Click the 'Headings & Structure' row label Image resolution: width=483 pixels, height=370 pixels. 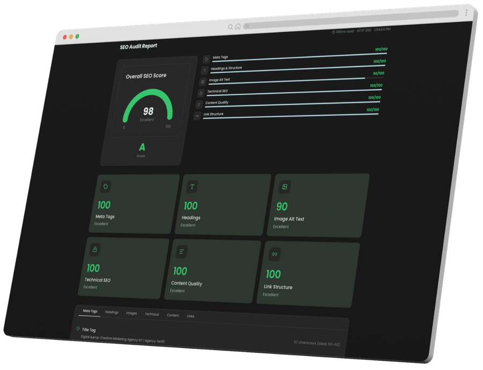point(226,68)
